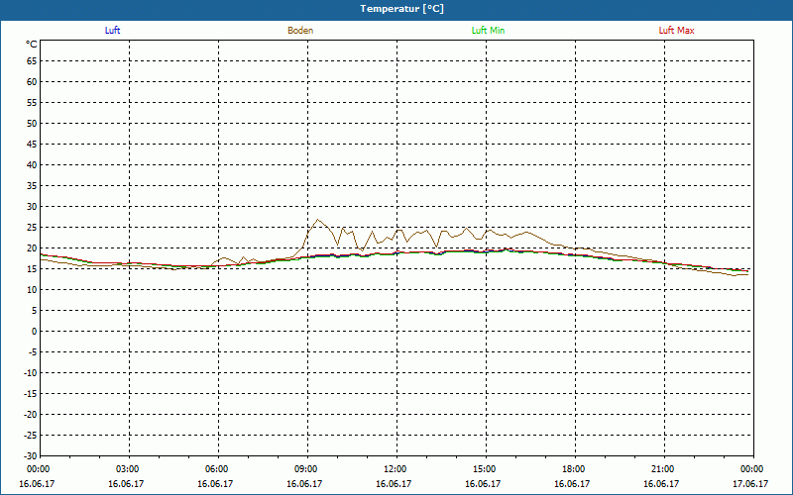Click the 25 y-axis label

[x=32, y=228]
